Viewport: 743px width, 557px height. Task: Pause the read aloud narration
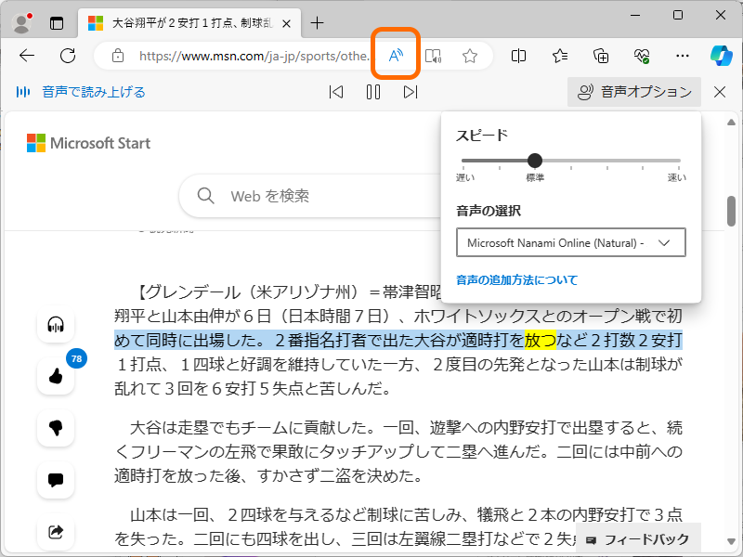(x=373, y=92)
